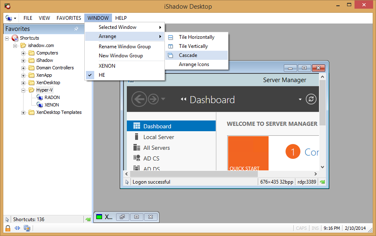Select the checked HE window entry
The width and height of the screenshot is (376, 236).
coord(124,75)
